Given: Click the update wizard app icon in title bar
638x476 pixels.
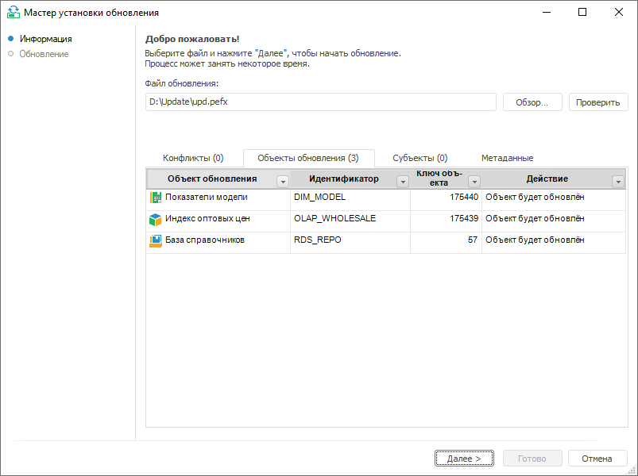Looking at the screenshot, I should click(x=12, y=13).
